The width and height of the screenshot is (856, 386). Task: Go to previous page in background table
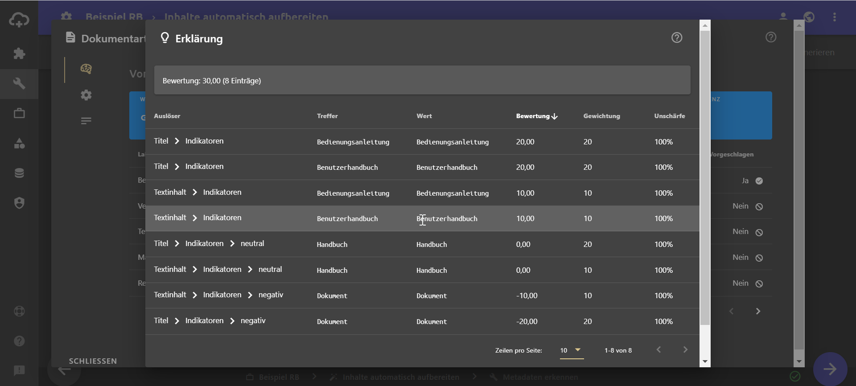point(731,311)
